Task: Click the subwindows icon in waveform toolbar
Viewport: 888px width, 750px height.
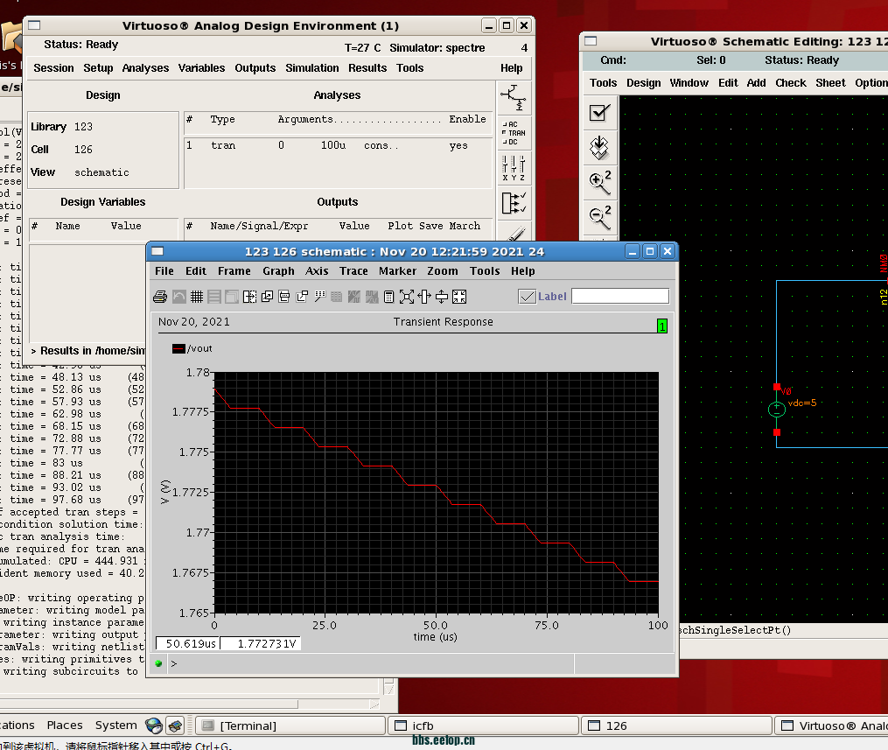Action: coord(232,297)
